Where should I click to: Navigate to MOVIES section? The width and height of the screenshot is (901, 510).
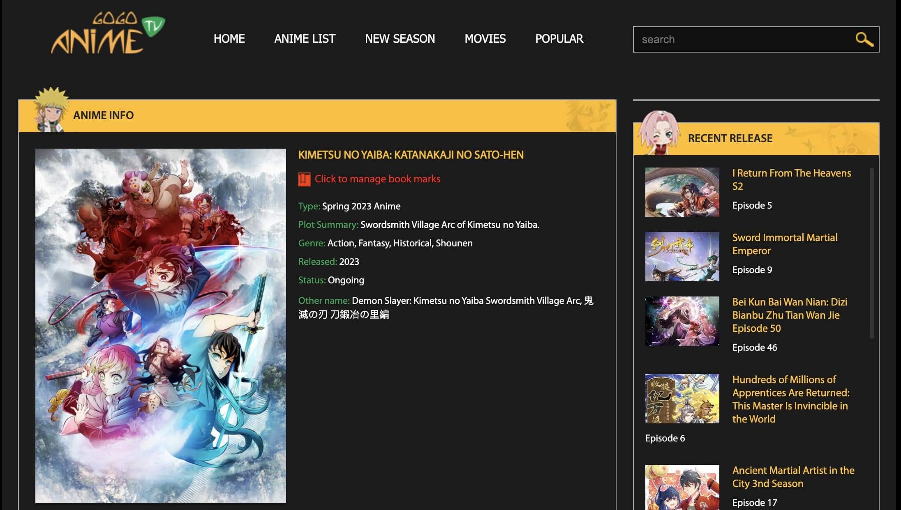point(485,39)
